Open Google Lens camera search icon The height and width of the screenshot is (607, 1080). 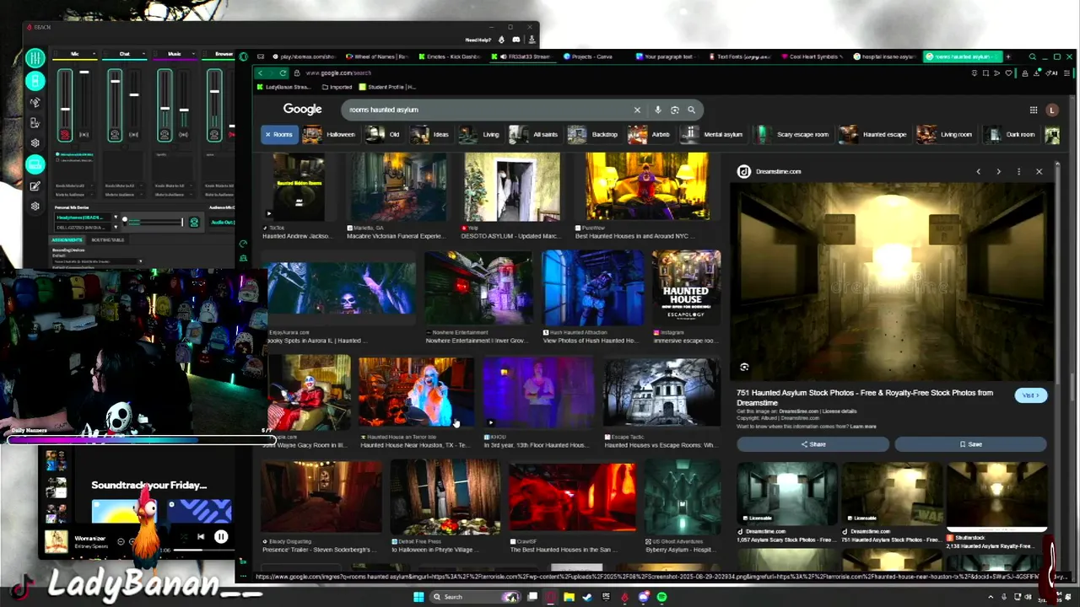pyautogui.click(x=674, y=110)
